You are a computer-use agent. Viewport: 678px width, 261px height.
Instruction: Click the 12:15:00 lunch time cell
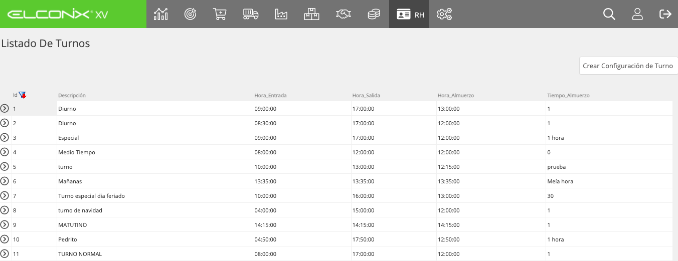pyautogui.click(x=491, y=167)
